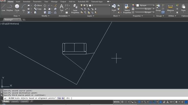Select the Polyline tool
Image resolution: width=188 pixels, height=105 pixels.
10,8
